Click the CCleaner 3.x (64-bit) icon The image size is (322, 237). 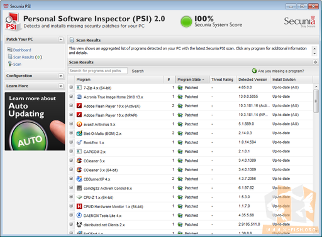[x=79, y=170]
